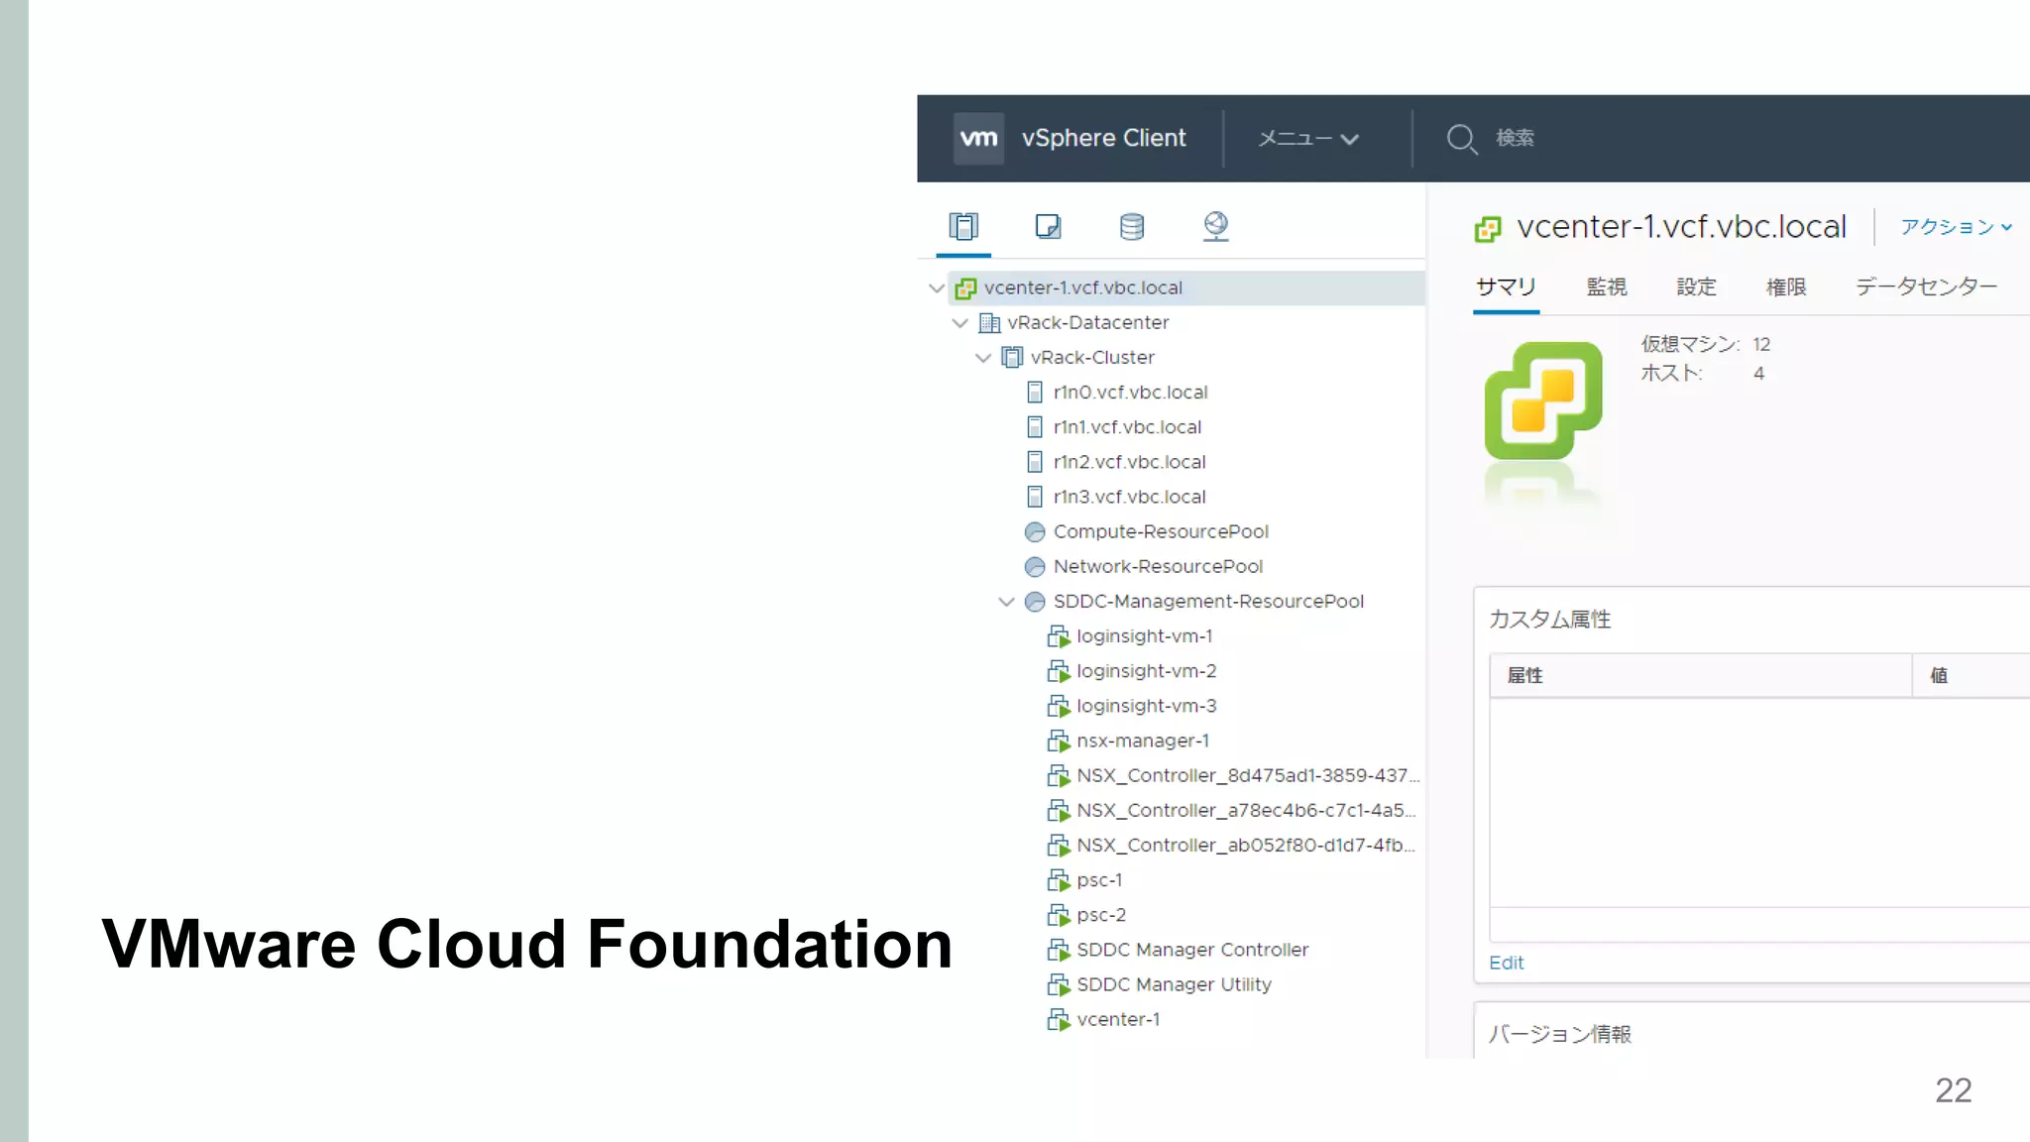
Task: Select NSX_Controller_ab052f80 virtual machine
Action: pyautogui.click(x=1246, y=845)
